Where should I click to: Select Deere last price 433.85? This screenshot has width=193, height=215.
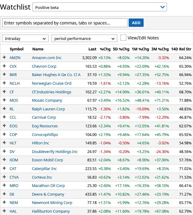click(x=91, y=194)
